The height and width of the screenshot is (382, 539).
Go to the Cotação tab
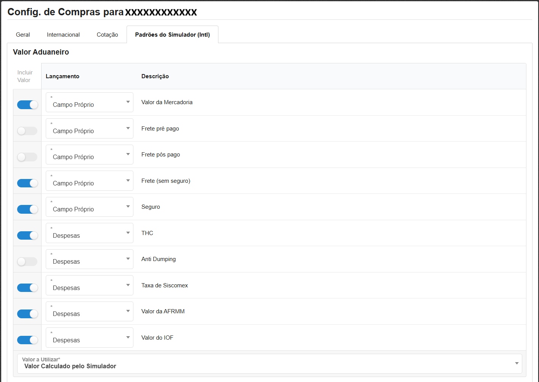tap(107, 35)
